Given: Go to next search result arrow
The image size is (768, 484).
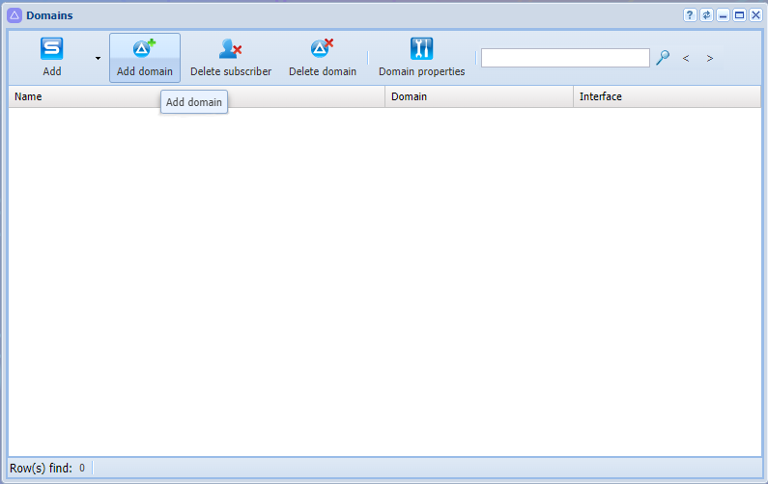Looking at the screenshot, I should [710, 58].
